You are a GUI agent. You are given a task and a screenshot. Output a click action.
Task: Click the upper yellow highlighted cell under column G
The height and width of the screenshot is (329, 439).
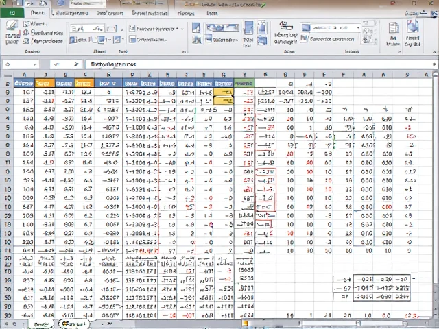tap(224, 92)
